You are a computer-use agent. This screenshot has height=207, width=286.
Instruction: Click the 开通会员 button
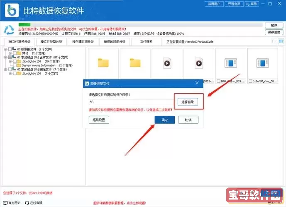pos(234,4)
